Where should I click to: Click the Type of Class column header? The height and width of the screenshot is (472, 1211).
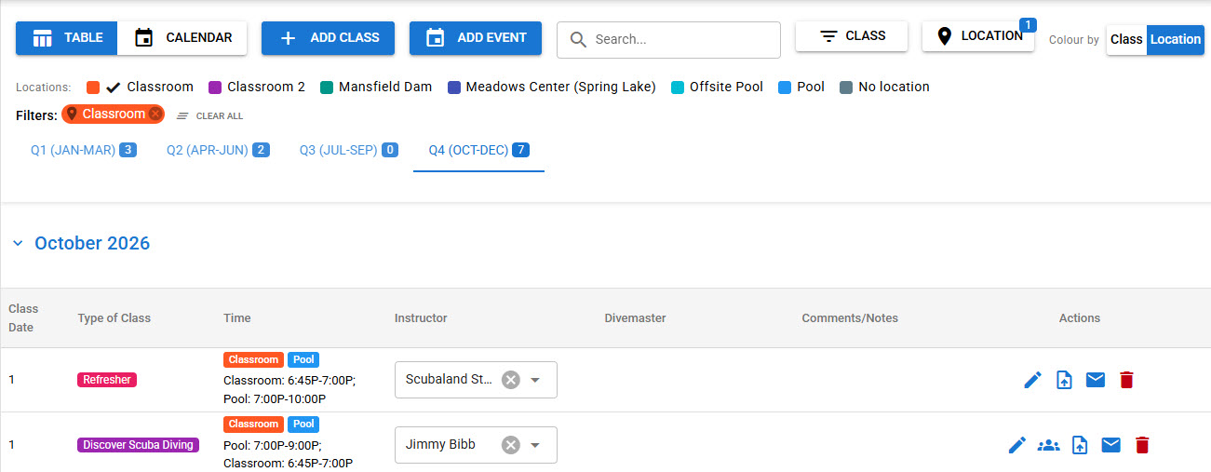(114, 318)
